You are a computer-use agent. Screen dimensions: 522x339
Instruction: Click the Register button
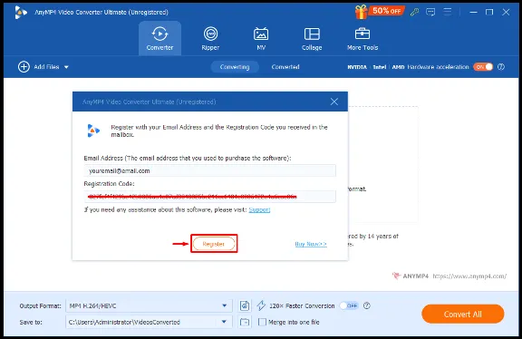[214, 244]
